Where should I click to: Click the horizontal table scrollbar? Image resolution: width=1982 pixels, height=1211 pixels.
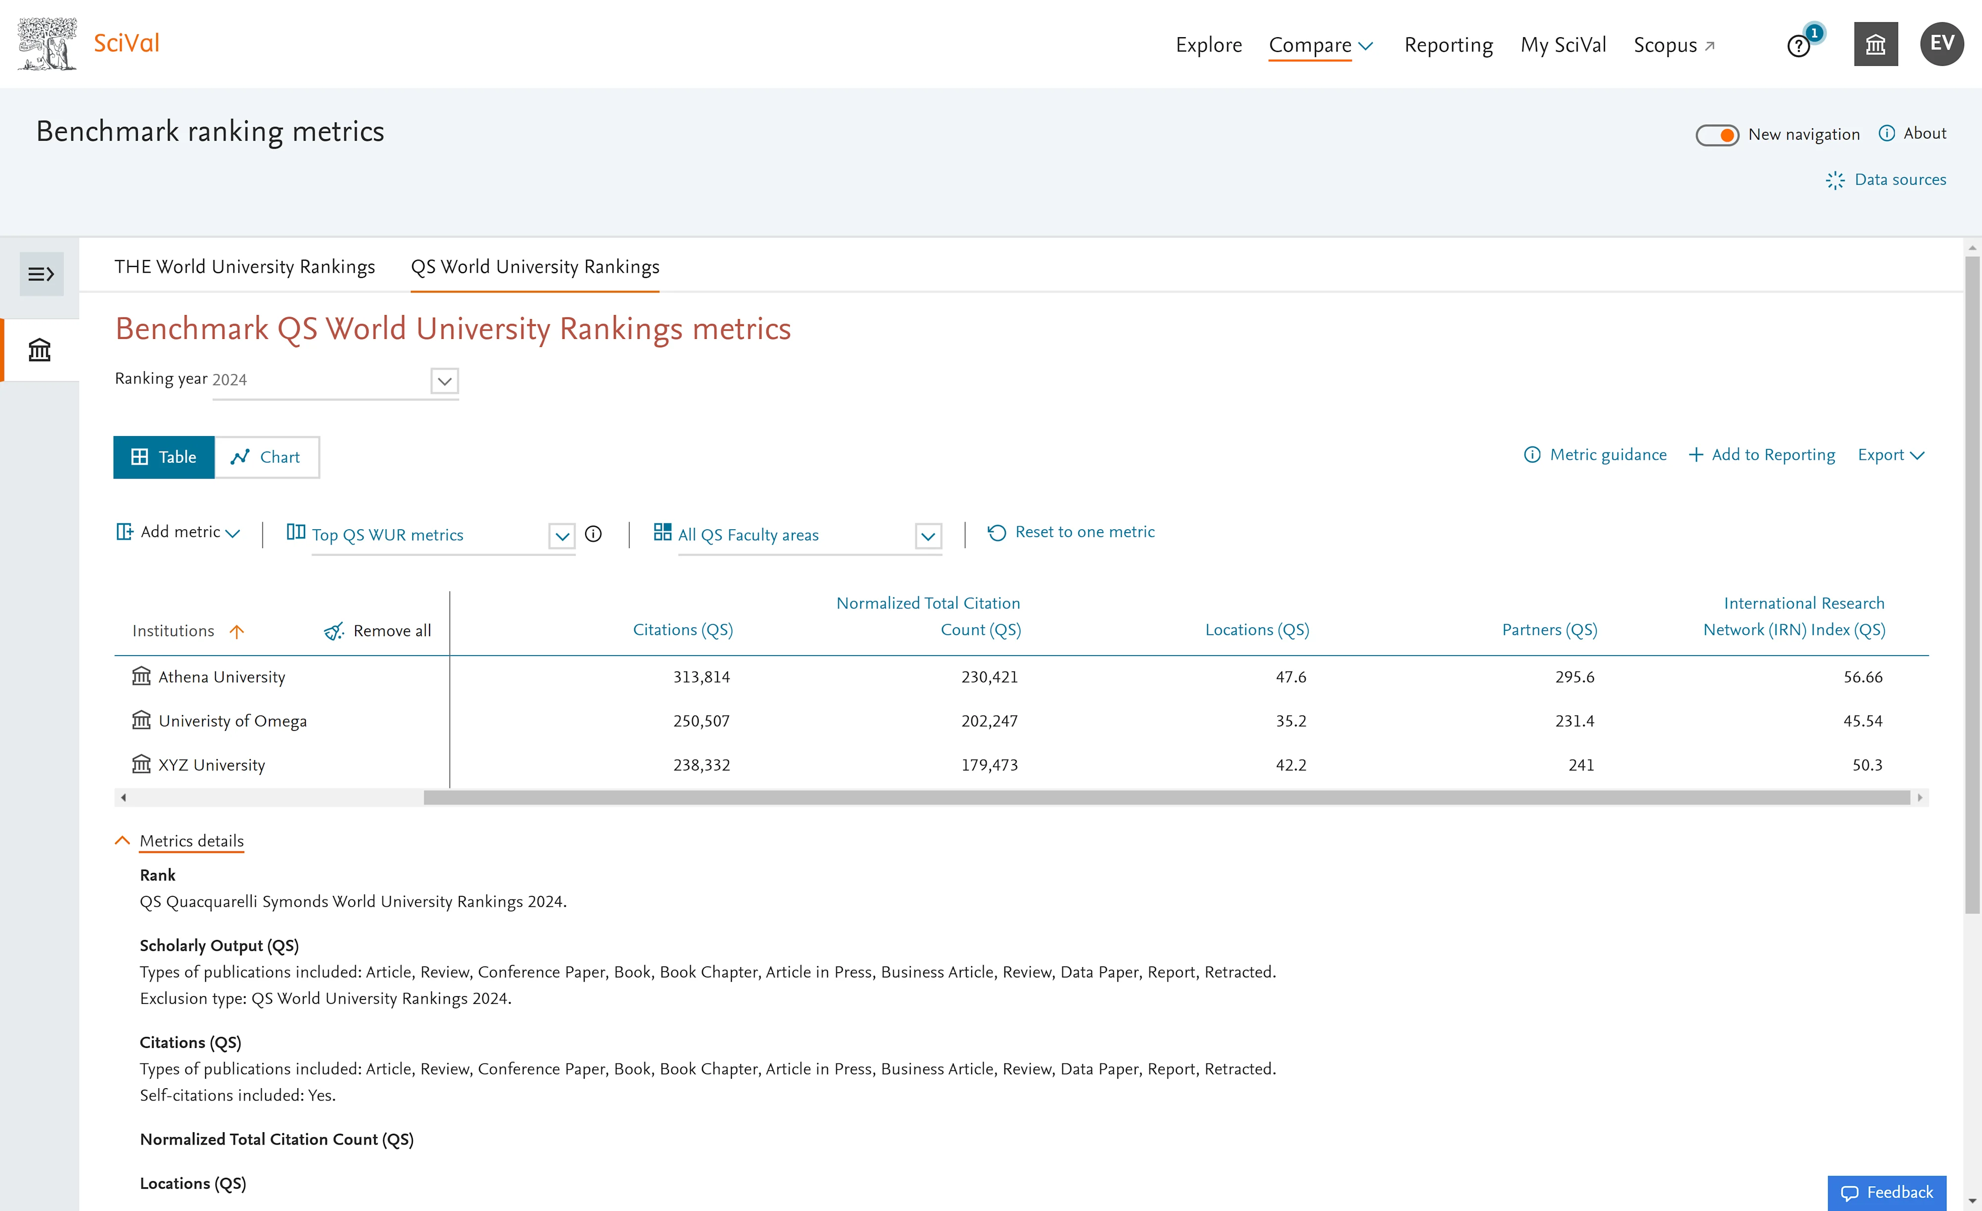click(x=1166, y=798)
